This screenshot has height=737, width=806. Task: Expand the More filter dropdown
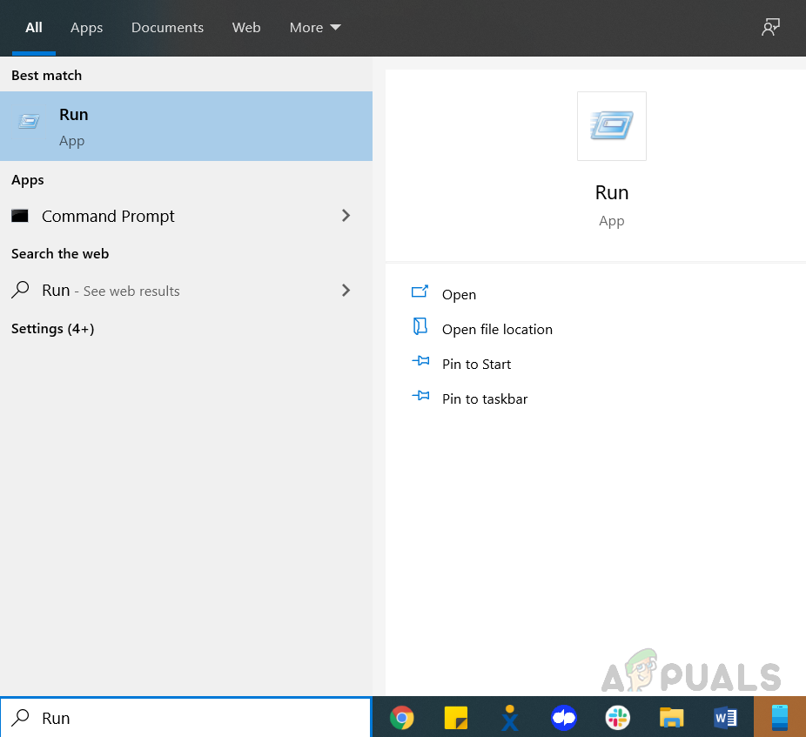point(315,28)
